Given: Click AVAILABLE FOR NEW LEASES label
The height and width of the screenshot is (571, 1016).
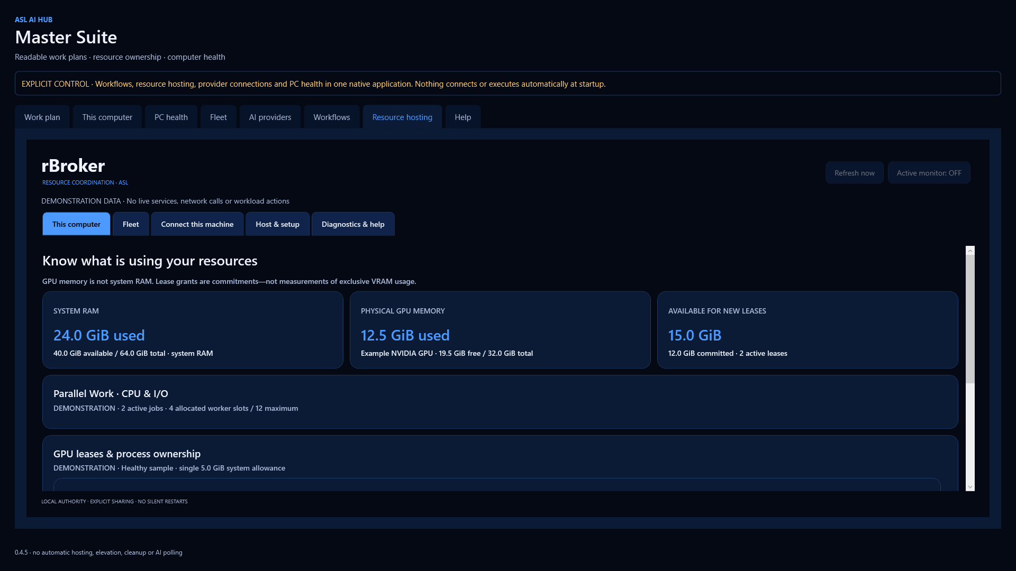Looking at the screenshot, I should point(717,311).
